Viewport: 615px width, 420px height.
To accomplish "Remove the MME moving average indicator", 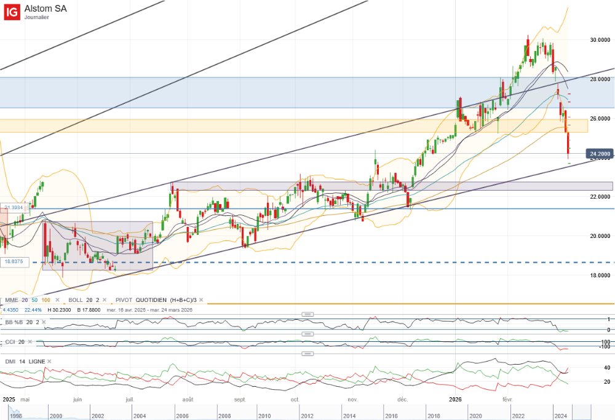I will [x=57, y=300].
